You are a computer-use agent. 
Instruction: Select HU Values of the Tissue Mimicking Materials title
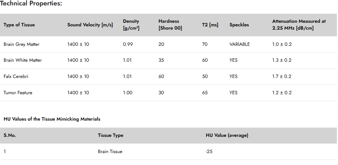pos(52,119)
